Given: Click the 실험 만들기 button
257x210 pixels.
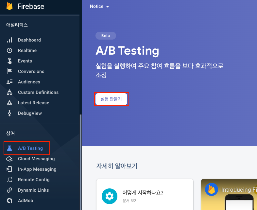Looking at the screenshot, I should click(111, 99).
